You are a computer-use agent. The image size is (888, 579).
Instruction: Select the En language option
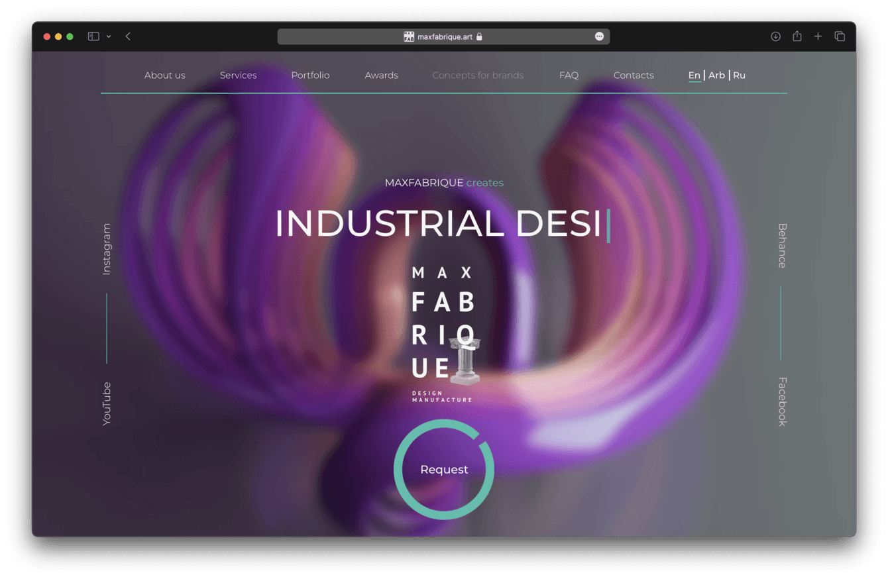click(694, 76)
